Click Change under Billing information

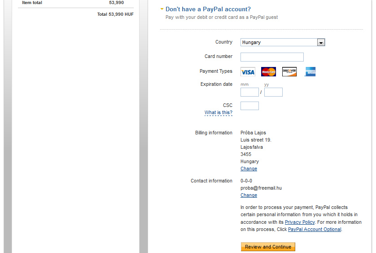(249, 169)
